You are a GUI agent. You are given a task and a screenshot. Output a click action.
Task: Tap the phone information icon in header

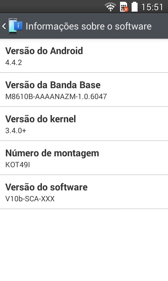[15, 26]
